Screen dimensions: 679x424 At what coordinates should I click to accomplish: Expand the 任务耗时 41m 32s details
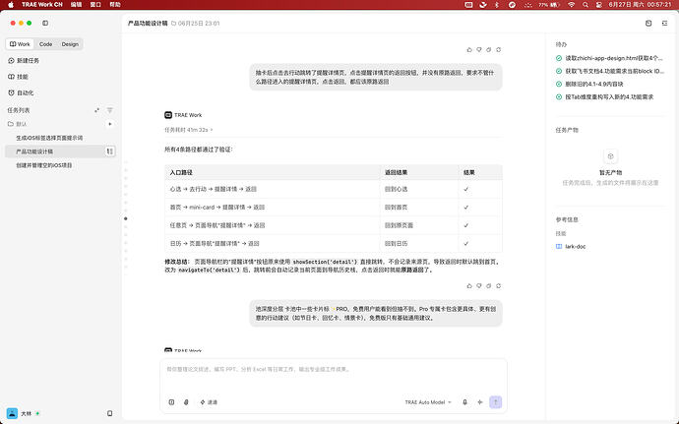(x=189, y=130)
